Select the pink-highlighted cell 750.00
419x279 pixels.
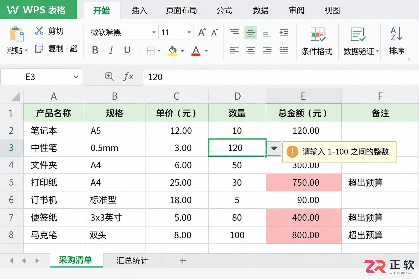(304, 183)
